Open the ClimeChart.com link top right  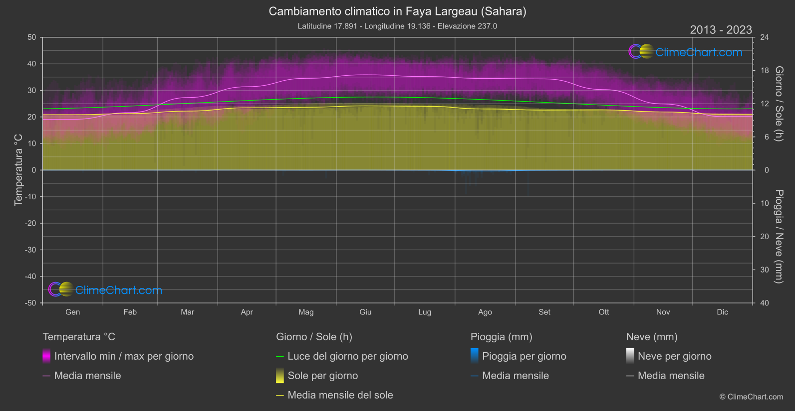[699, 52]
